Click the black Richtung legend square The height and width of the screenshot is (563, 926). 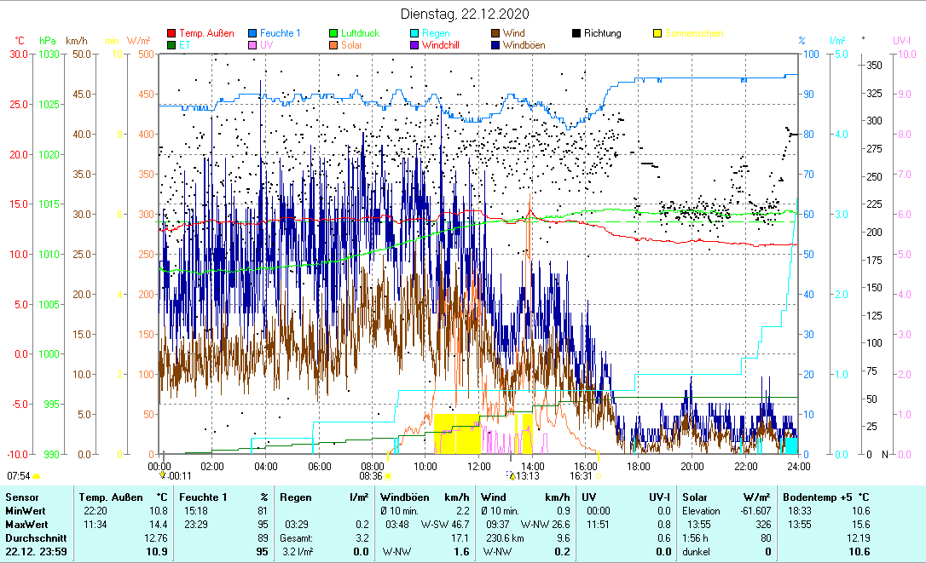click(x=576, y=33)
